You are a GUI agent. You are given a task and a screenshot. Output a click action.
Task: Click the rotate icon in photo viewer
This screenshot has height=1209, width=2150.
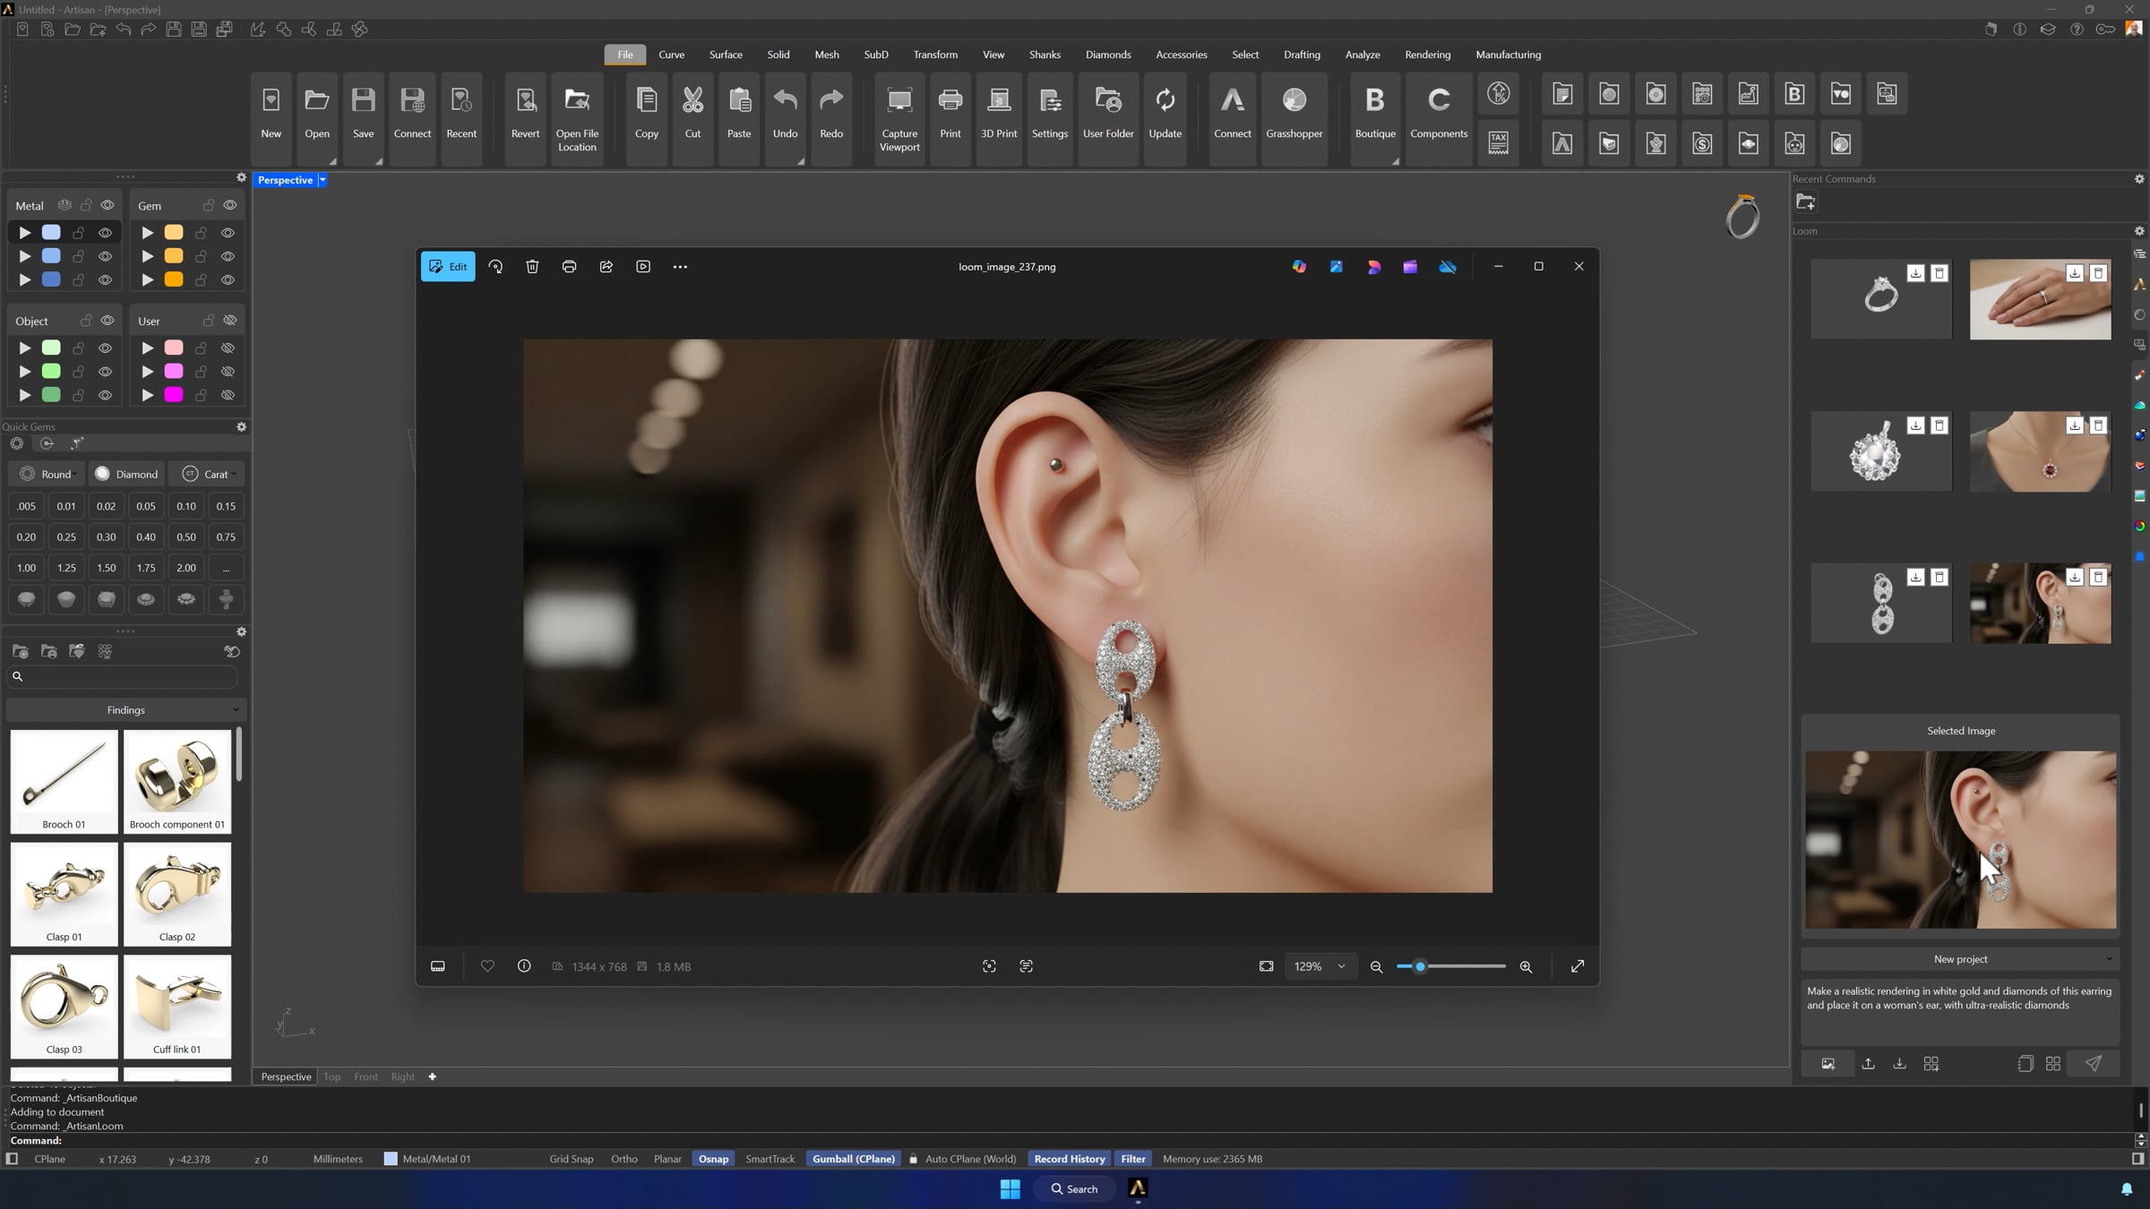tap(495, 266)
